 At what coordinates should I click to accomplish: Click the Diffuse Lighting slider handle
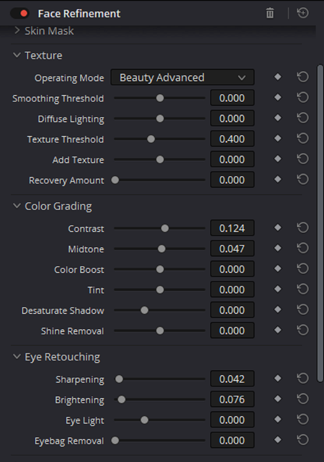pos(160,118)
